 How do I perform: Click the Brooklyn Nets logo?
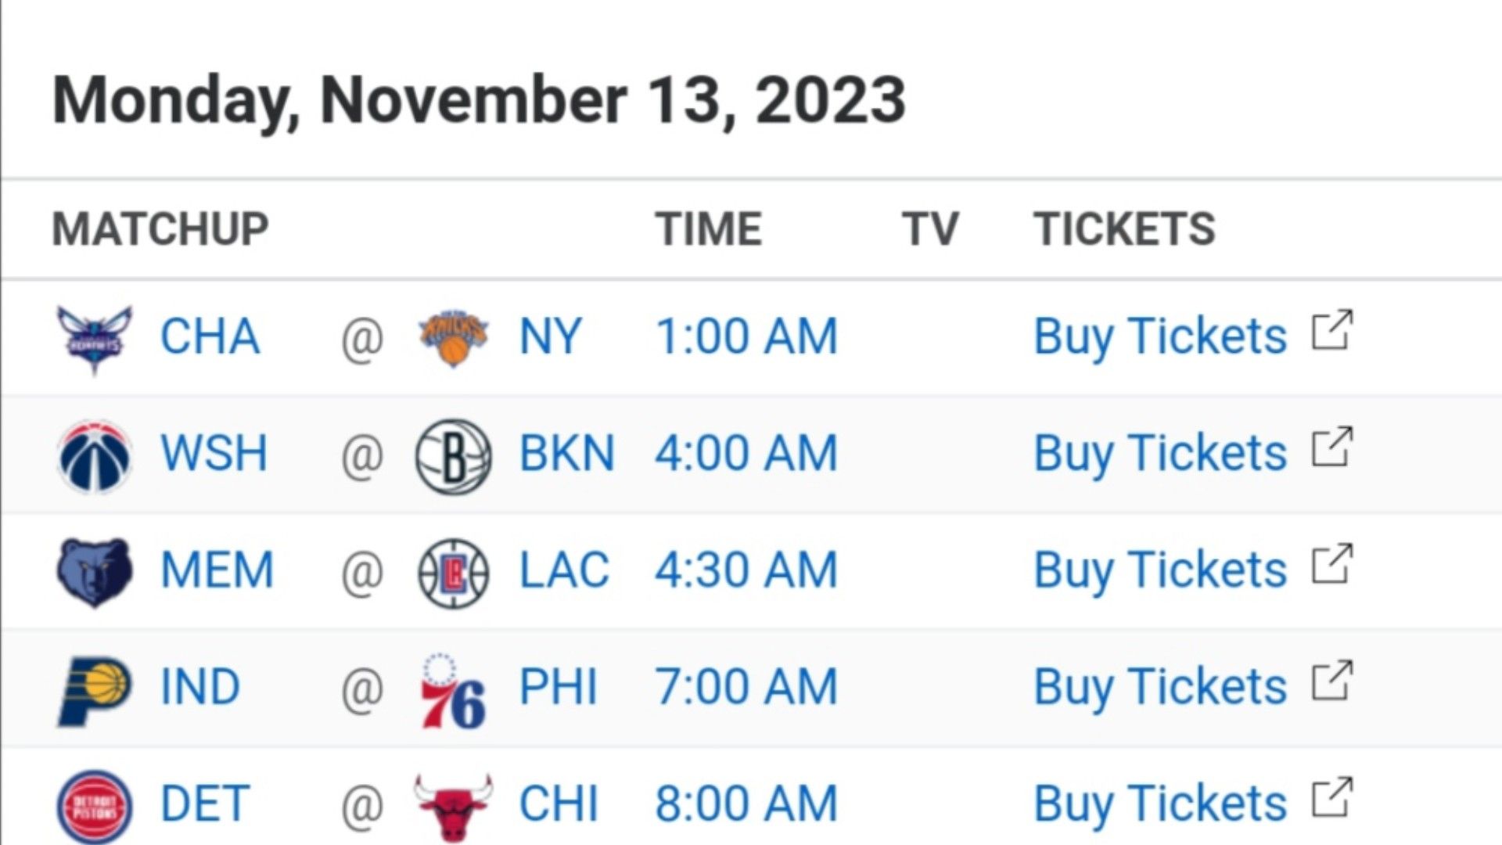453,456
